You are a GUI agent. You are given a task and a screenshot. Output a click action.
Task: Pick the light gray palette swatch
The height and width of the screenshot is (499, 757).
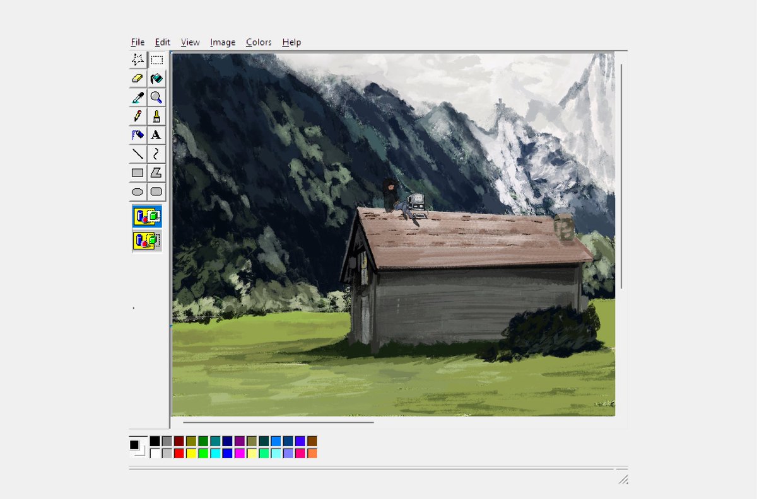pyautogui.click(x=167, y=453)
